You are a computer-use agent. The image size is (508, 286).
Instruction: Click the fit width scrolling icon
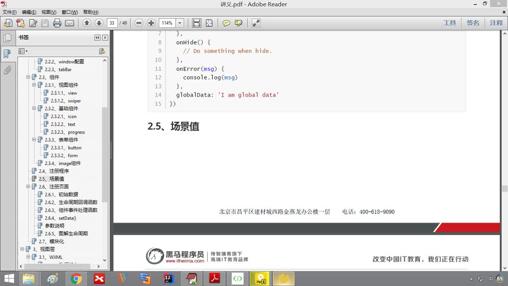196,23
